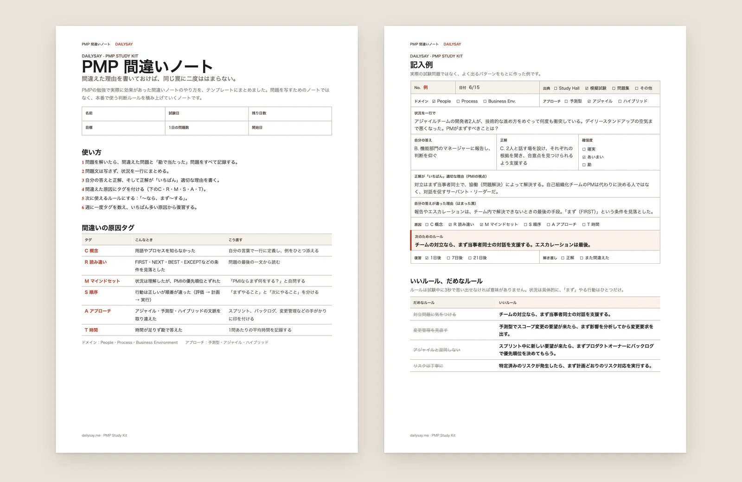Image resolution: width=742 pixels, height=482 pixels.
Task: Check the 確実 confidence checkbox
Action: 584,149
